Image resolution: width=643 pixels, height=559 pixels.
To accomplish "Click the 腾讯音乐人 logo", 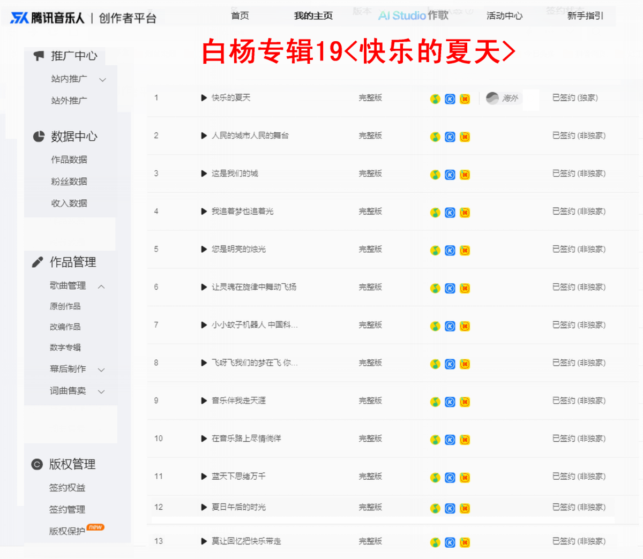I will click(x=47, y=18).
